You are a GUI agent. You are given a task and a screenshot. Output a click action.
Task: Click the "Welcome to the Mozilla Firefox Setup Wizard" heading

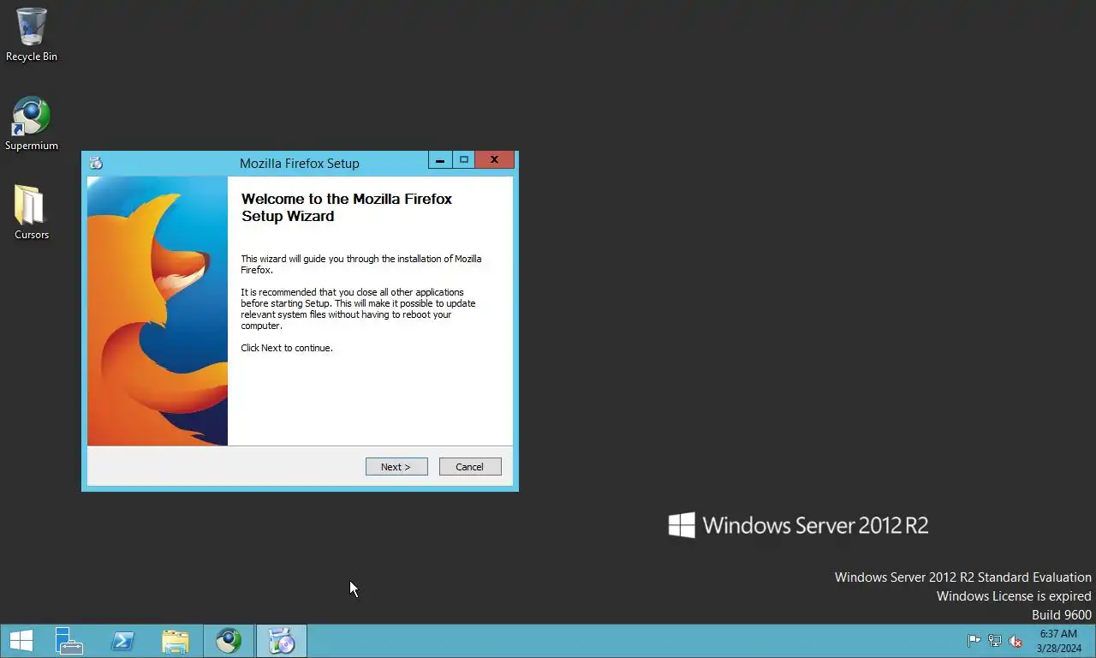347,207
